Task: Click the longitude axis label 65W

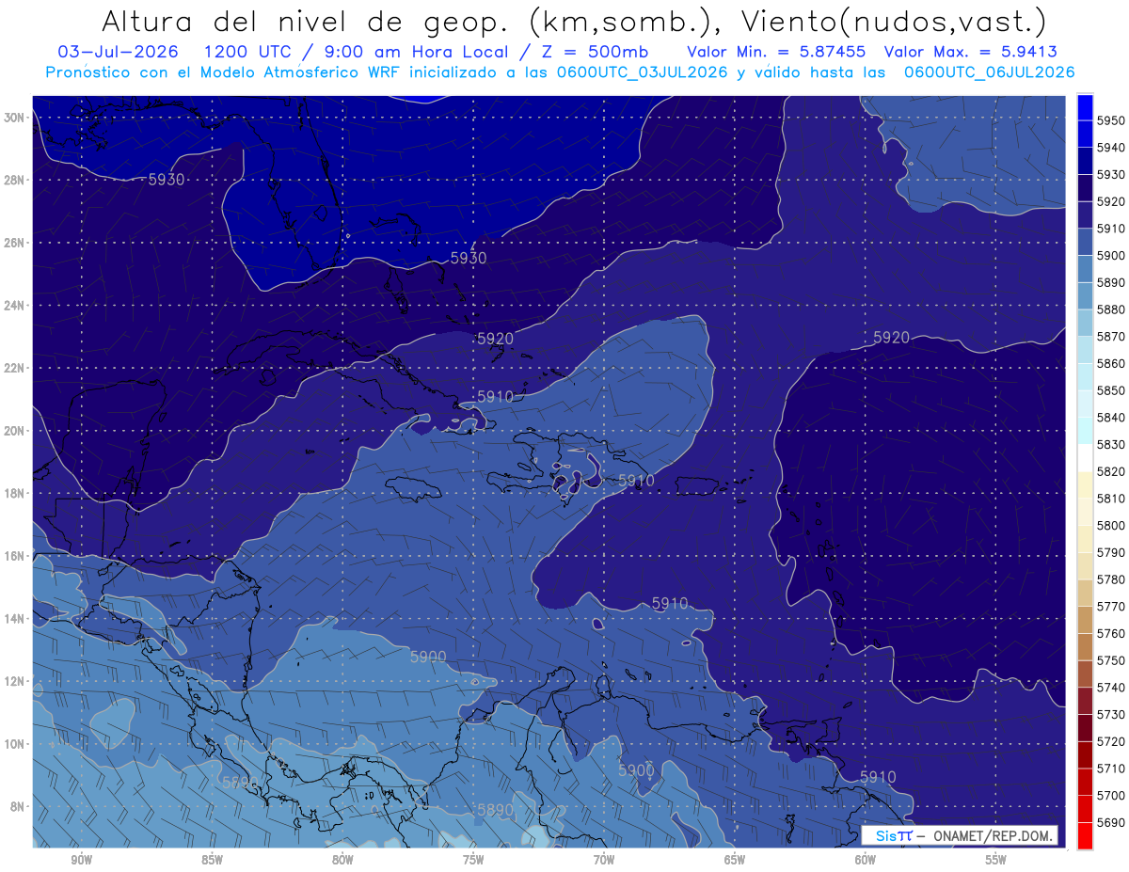Action: tap(735, 860)
